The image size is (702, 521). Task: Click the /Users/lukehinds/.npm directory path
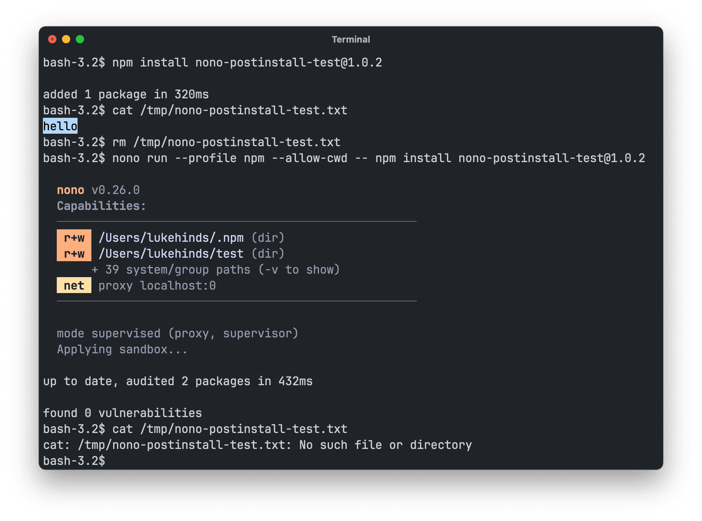click(x=171, y=238)
